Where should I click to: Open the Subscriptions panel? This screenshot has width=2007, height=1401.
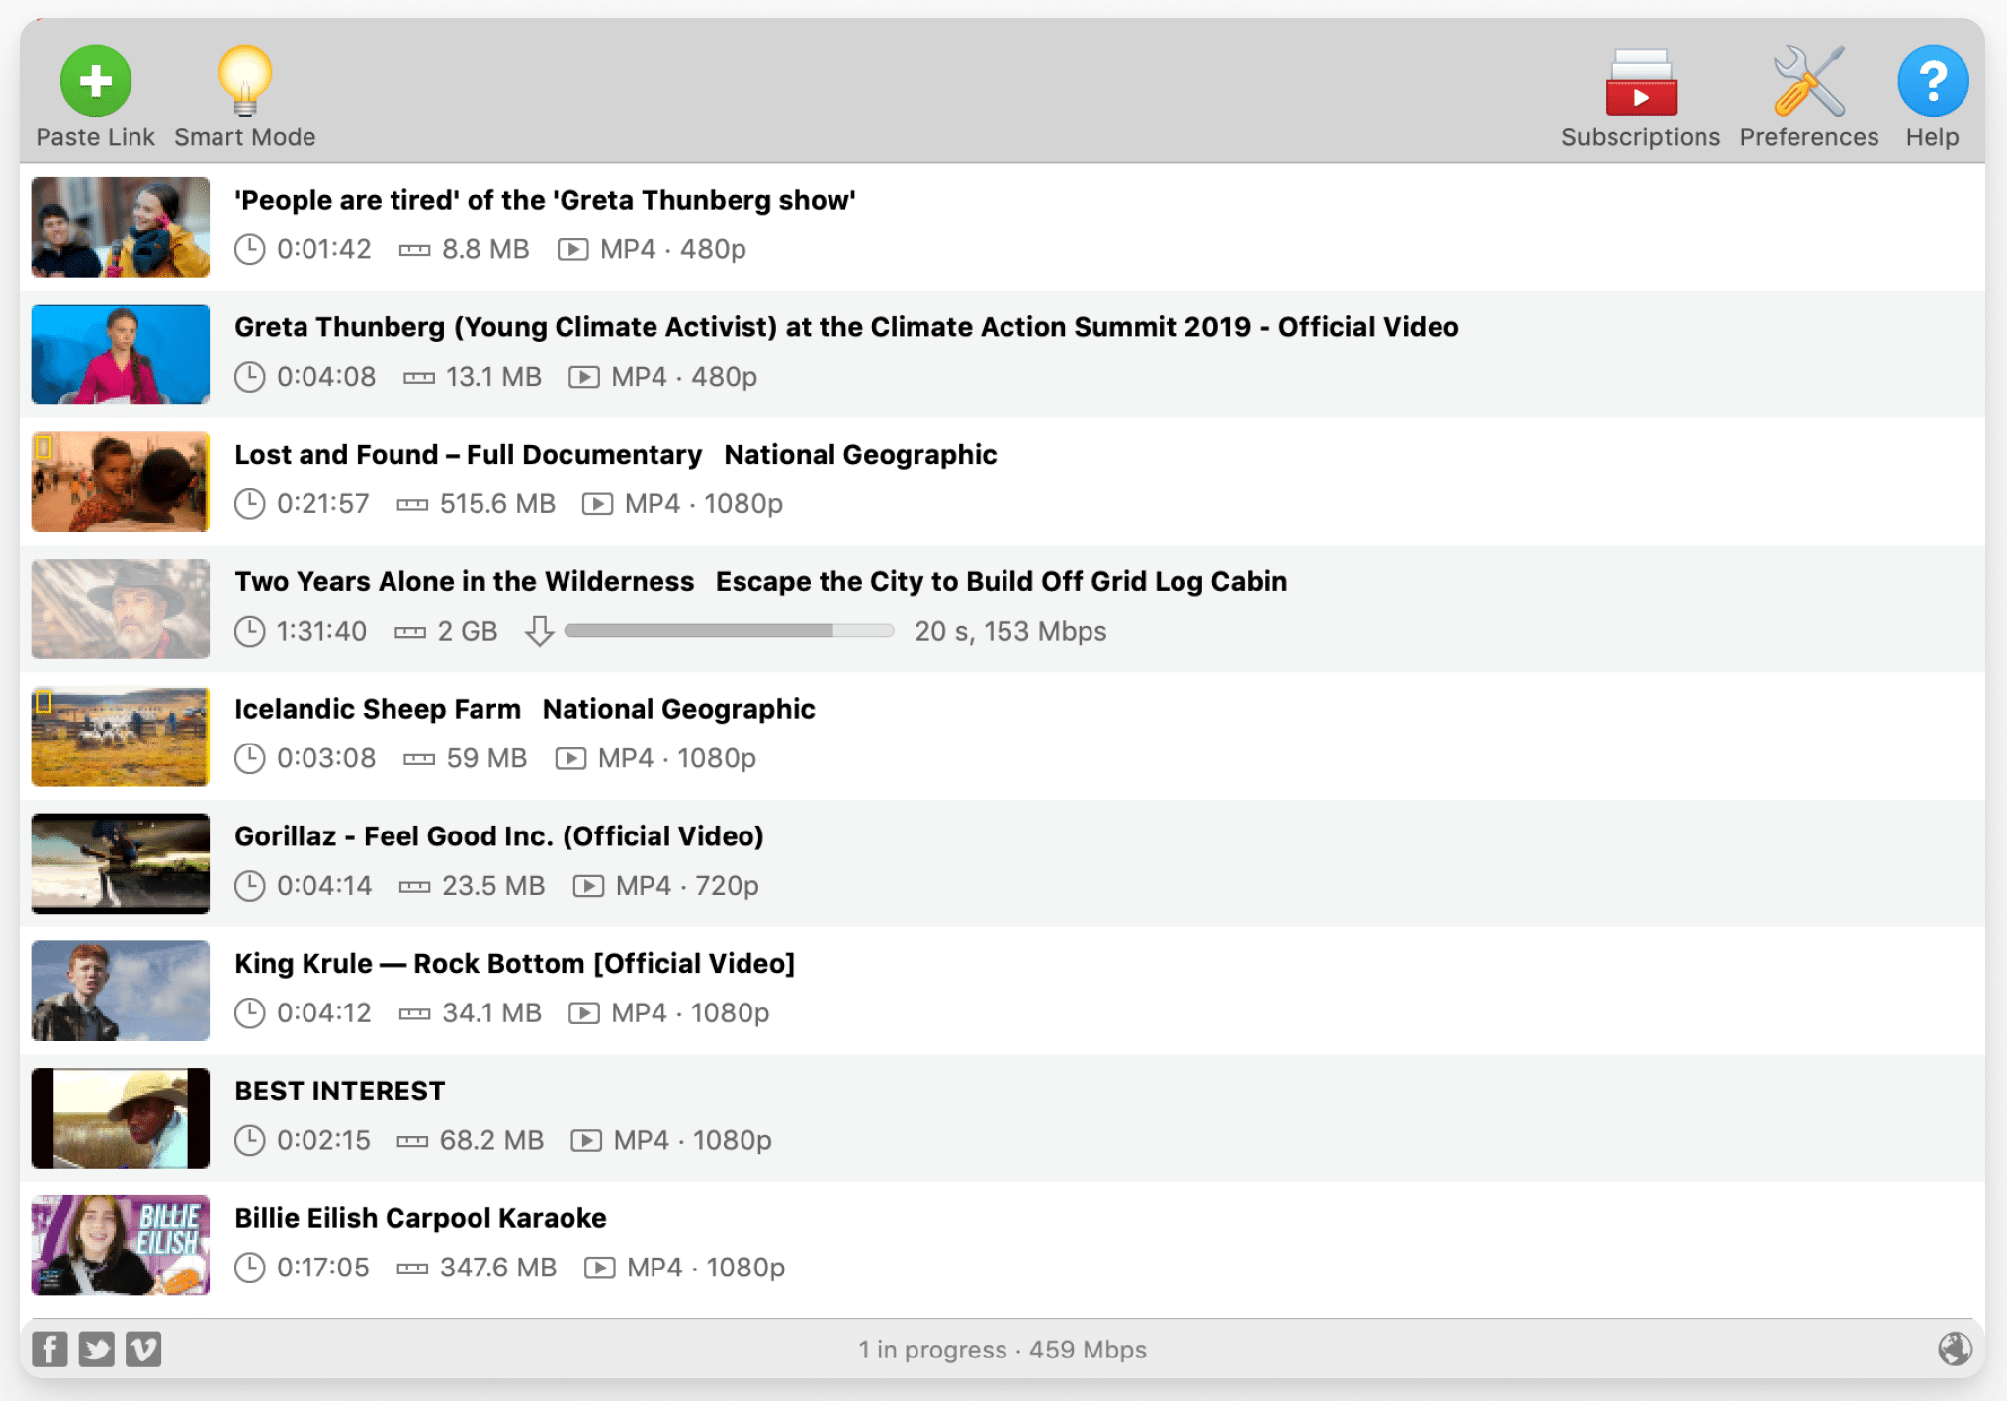[x=1639, y=83]
